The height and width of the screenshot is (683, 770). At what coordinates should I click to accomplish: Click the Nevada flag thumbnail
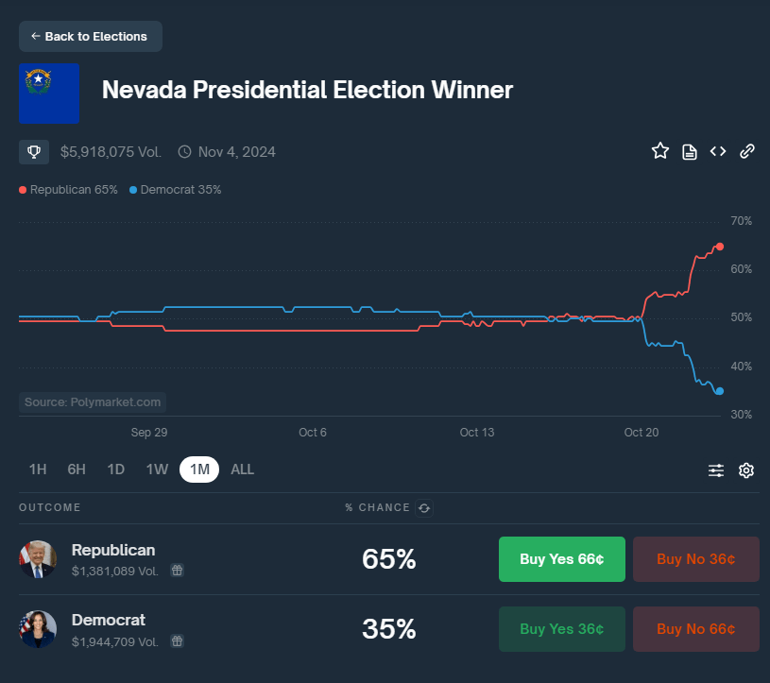[49, 94]
